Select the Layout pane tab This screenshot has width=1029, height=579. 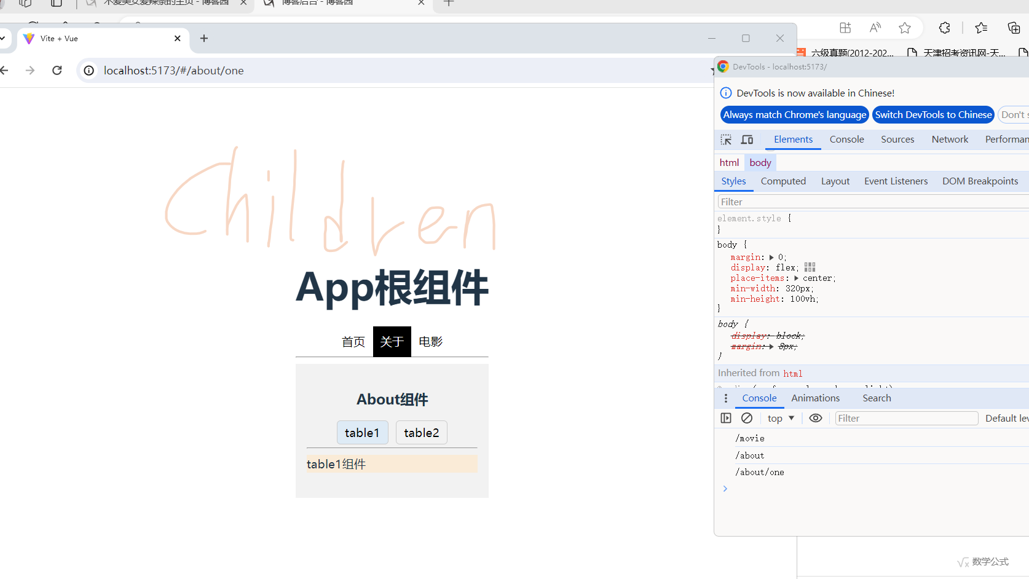[x=835, y=181]
